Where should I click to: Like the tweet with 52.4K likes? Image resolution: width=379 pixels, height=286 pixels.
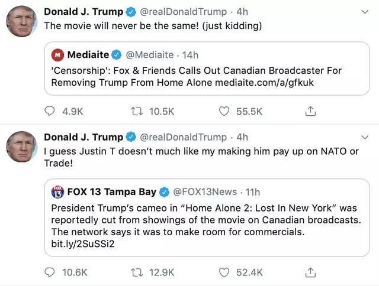coord(224,272)
